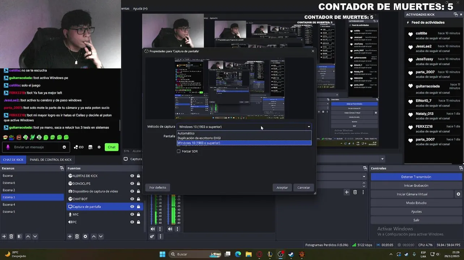
Task: Toggle visibility of Captura de pantalla source
Action: pos(132,207)
